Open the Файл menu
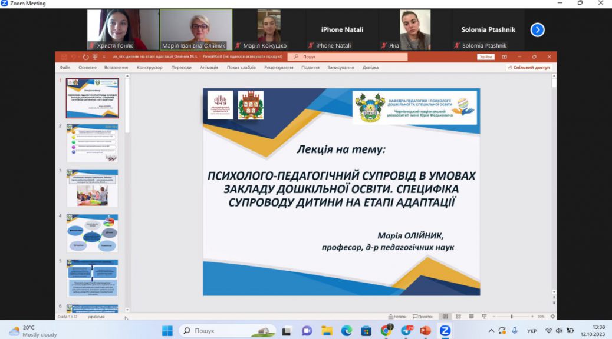 point(65,68)
